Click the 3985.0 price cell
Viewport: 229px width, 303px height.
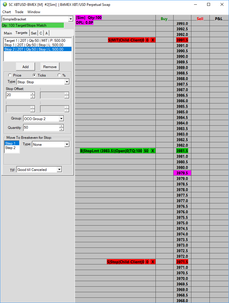tap(182, 112)
